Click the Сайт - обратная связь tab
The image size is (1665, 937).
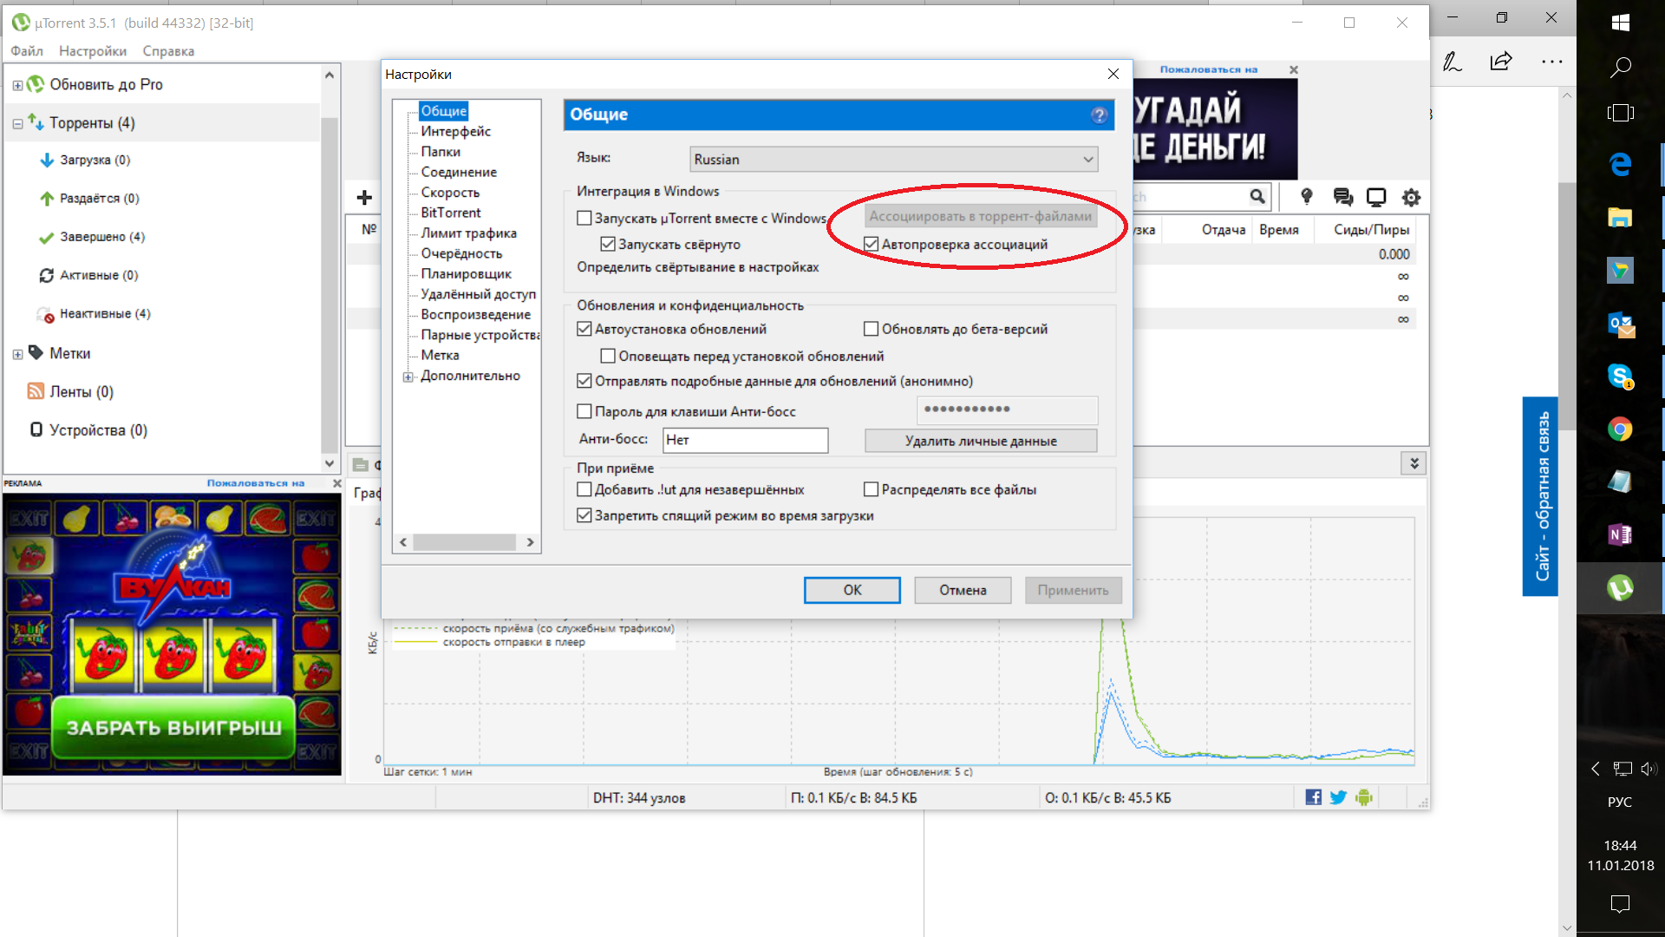point(1541,496)
